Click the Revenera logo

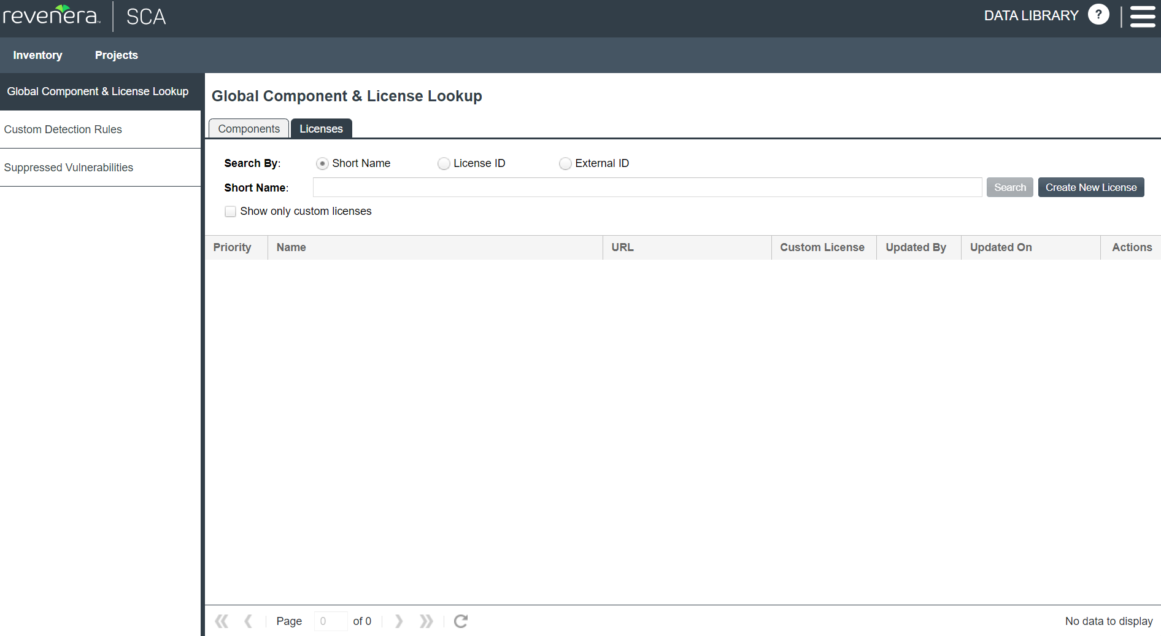(51, 15)
